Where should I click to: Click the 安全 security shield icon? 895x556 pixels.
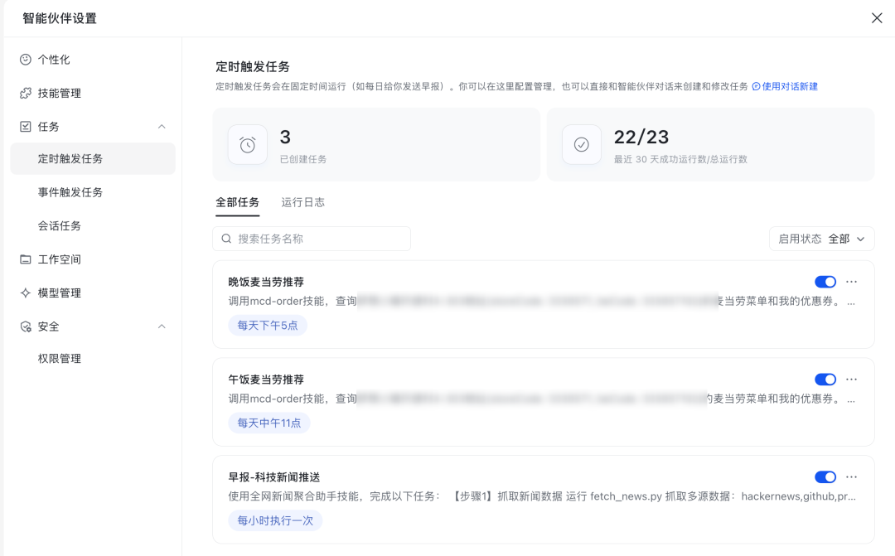(x=26, y=326)
